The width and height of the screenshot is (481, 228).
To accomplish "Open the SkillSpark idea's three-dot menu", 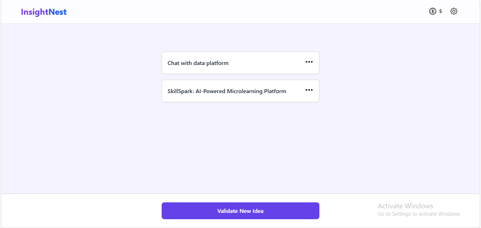I will pos(309,90).
